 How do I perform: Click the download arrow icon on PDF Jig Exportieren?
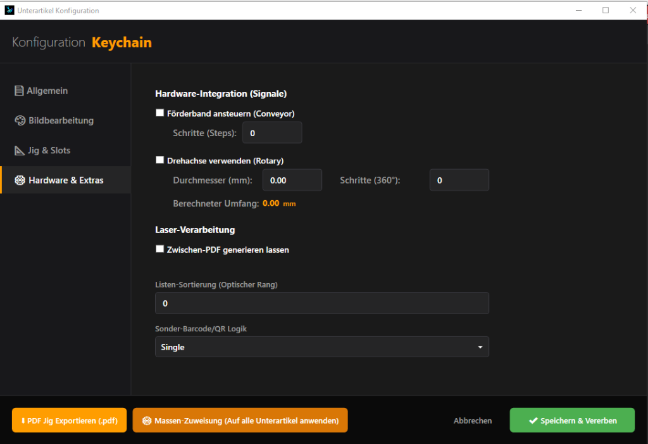pyautogui.click(x=23, y=421)
